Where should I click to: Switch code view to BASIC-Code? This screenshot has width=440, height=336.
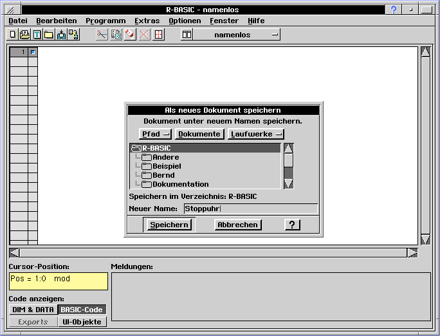pos(82,310)
